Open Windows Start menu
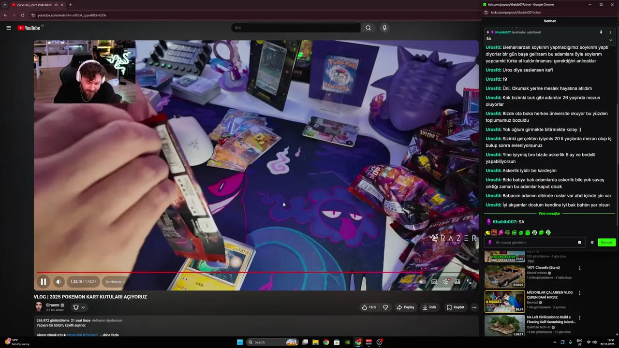 tap(240, 342)
